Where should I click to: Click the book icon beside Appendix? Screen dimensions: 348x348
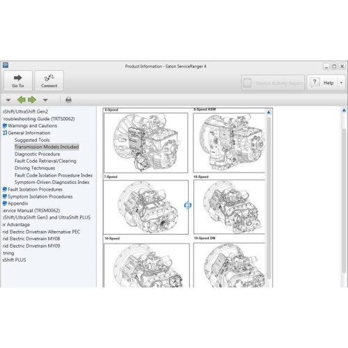(5, 203)
